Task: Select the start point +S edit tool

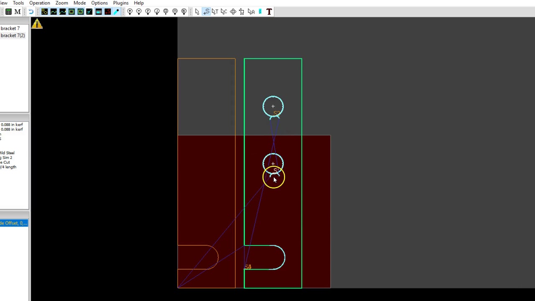Action: (206, 12)
